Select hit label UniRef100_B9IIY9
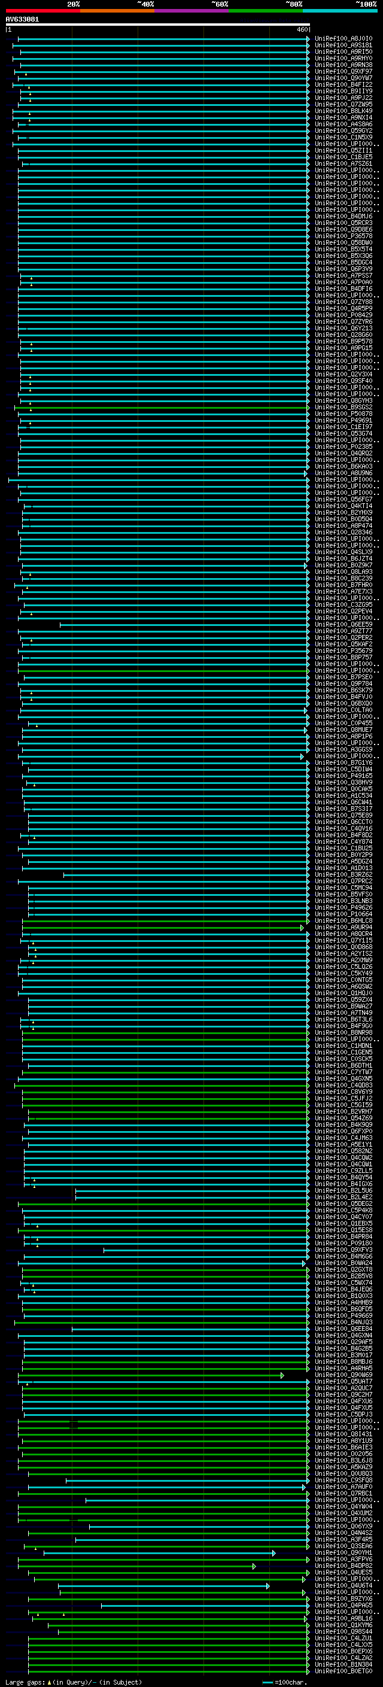The image size is (383, 1687). [344, 91]
